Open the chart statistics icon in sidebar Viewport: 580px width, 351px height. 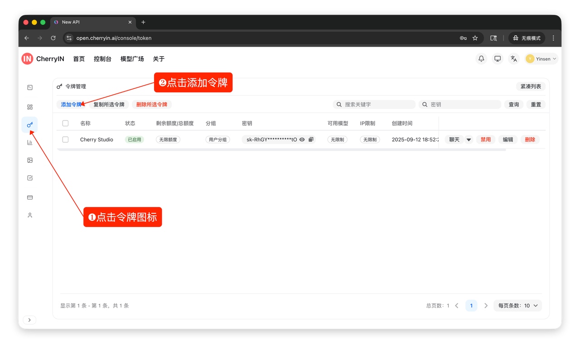30,142
